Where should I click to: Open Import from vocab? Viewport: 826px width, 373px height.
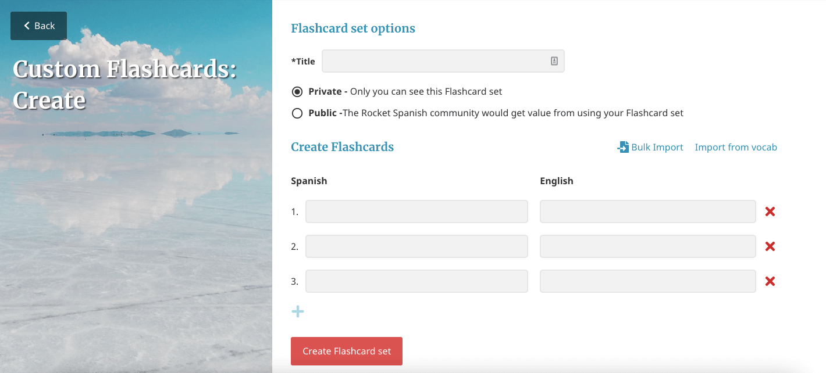(735, 147)
